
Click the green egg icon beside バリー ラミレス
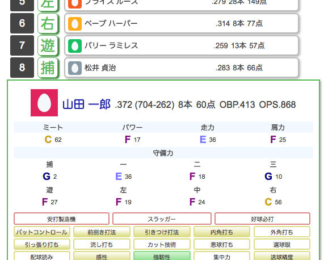[x=75, y=46]
